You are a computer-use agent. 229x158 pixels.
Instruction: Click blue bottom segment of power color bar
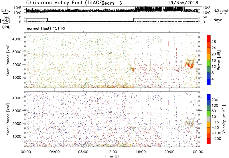pyautogui.click(x=209, y=82)
